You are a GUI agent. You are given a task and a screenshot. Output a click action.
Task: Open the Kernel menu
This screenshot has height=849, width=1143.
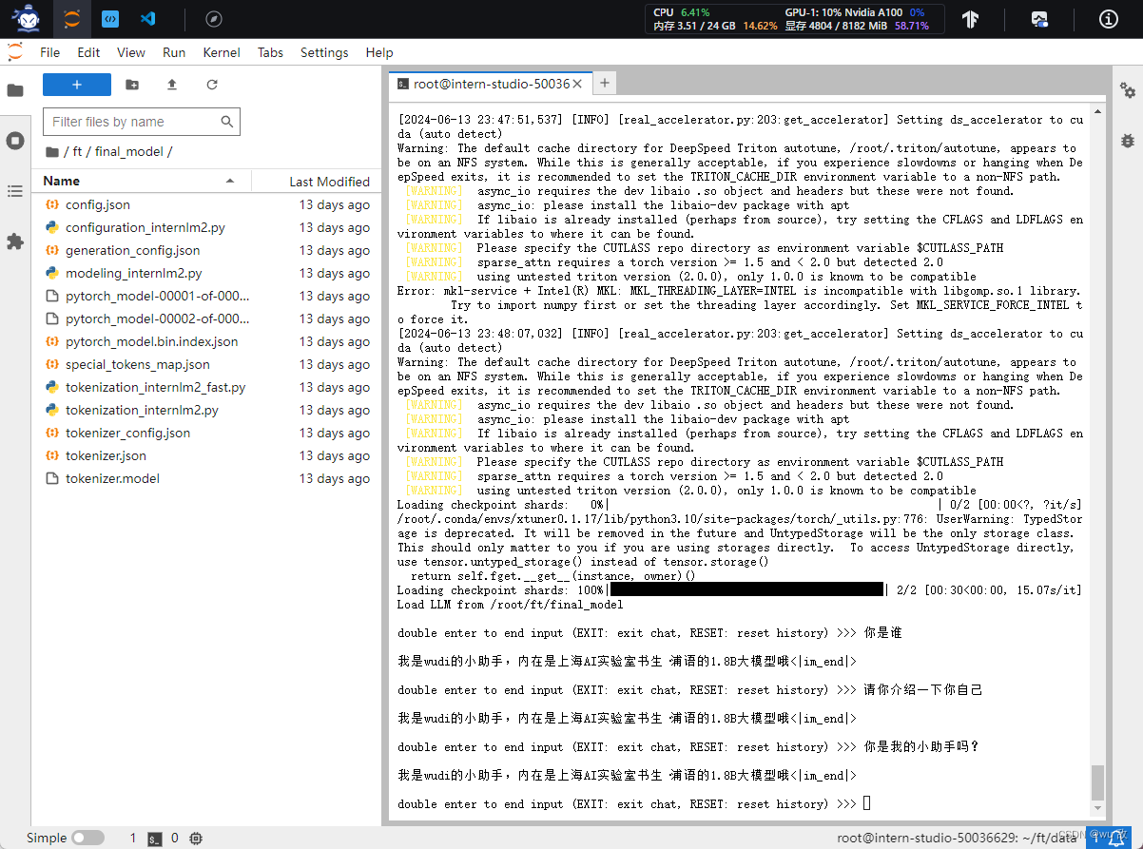coord(222,52)
